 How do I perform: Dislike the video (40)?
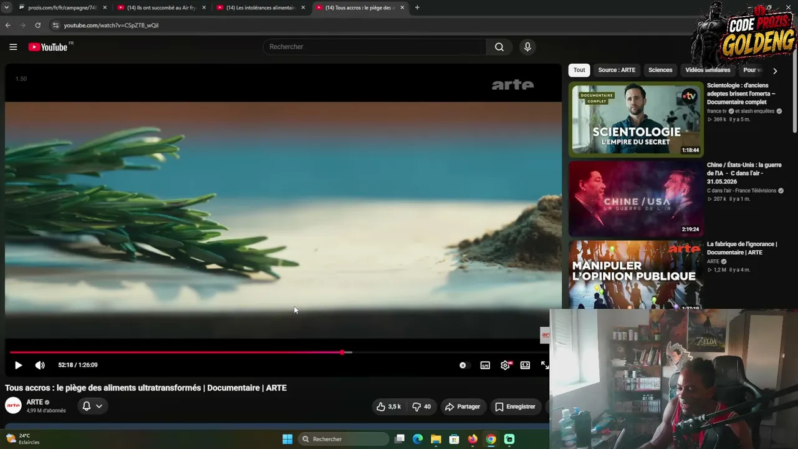pyautogui.click(x=421, y=407)
